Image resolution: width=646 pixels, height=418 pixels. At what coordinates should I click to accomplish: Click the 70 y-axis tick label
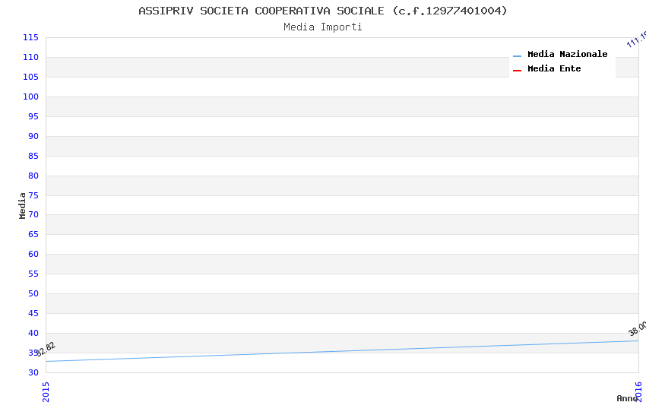click(x=33, y=214)
